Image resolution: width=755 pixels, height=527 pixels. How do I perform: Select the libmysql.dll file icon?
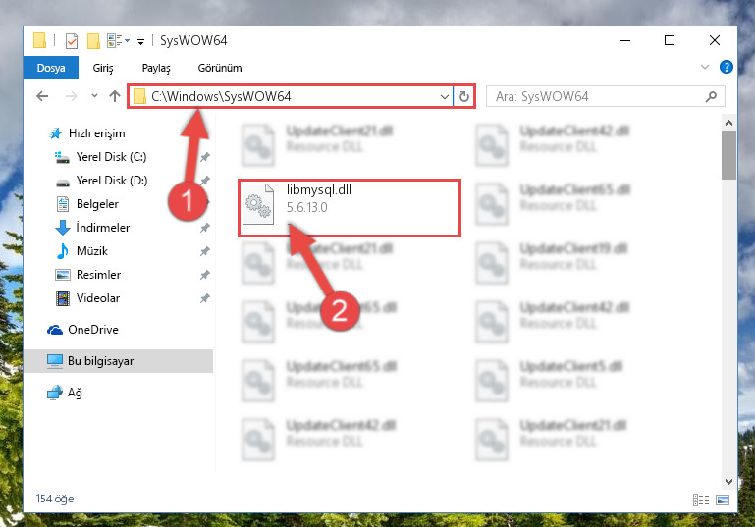(258, 204)
